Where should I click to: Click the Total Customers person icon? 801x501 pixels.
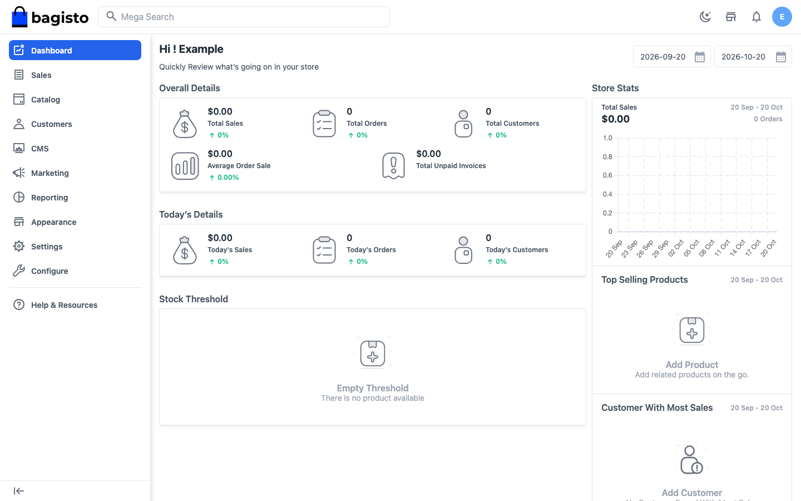[x=463, y=124]
